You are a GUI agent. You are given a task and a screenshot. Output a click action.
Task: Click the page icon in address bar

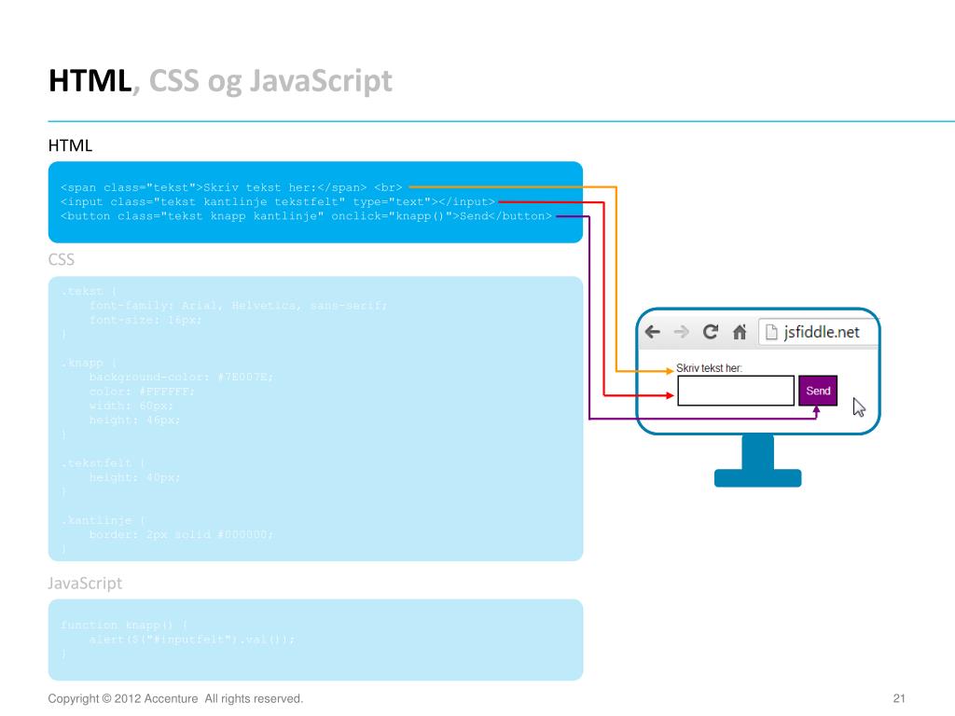click(x=771, y=332)
